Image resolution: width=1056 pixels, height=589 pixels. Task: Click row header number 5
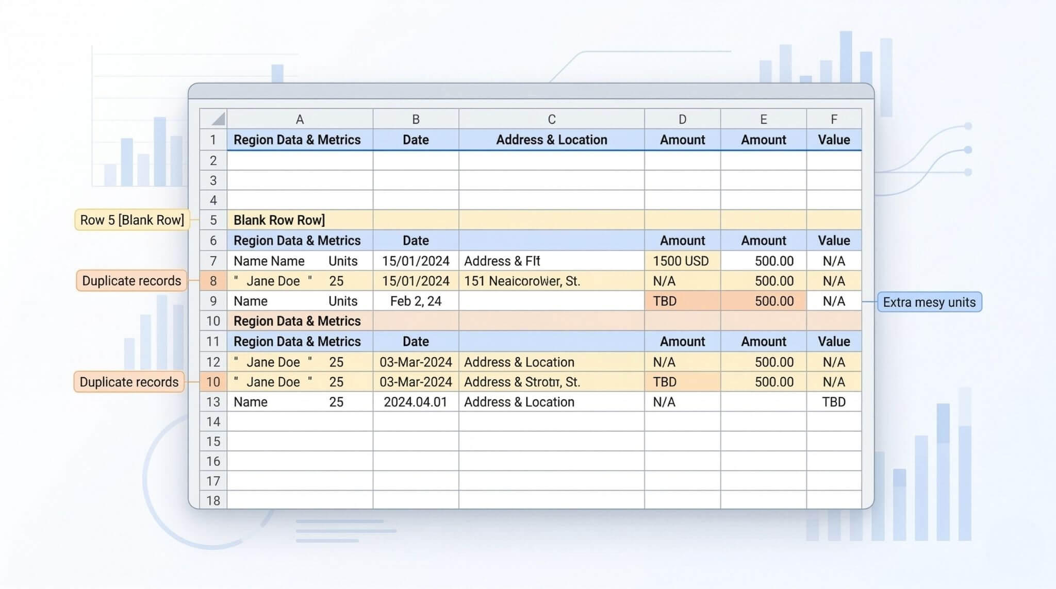213,221
